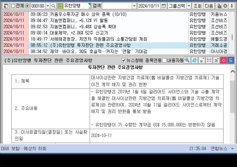Image resolution: width=237 pixels, height=167 pixels.
Task: Click 헤럴드경 source in the 18:49:17 row
Action: coord(219,39)
